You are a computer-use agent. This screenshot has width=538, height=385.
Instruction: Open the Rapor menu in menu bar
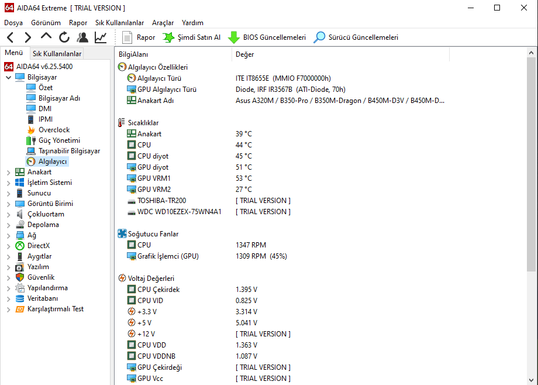[x=78, y=23]
